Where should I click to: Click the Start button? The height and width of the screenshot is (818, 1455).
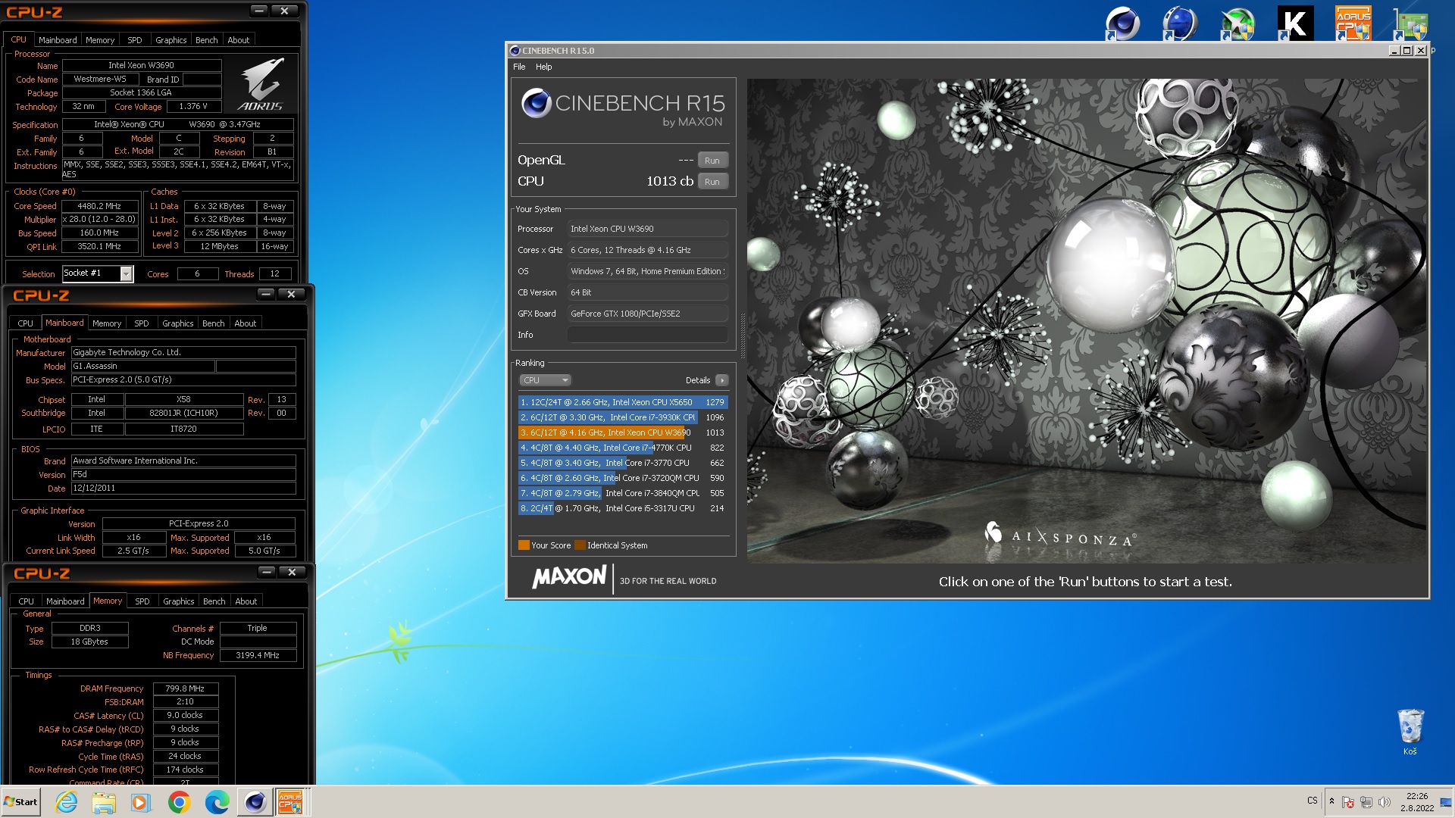pos(20,802)
